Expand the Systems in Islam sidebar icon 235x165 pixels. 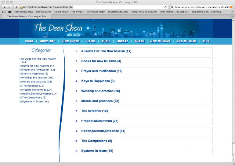[x=20, y=102]
